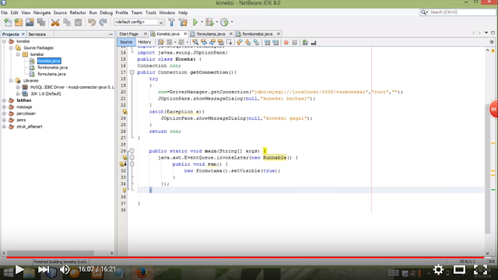This screenshot has width=498, height=280.
Task: Collapse the koneksi project node
Action: [x=4, y=41]
